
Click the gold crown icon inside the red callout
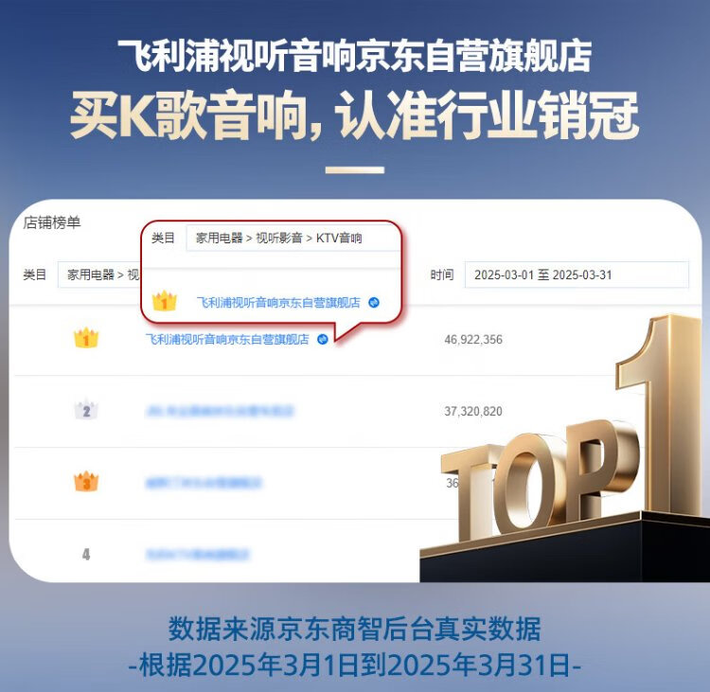pos(164,301)
